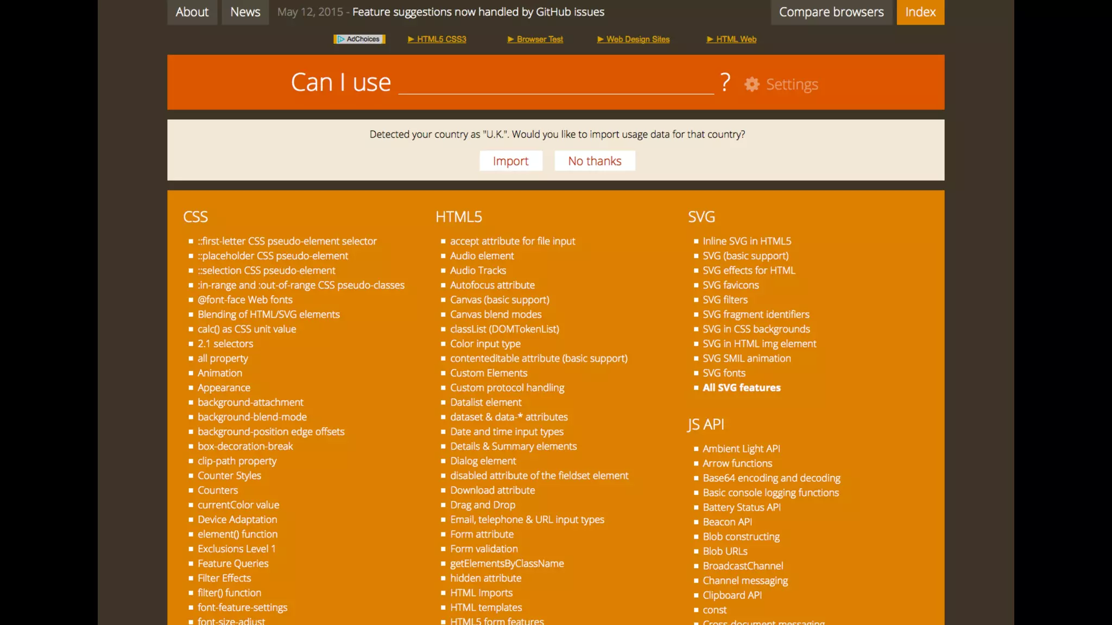The width and height of the screenshot is (1112, 625).
Task: Open the Drag and Drop feature
Action: tap(482, 505)
